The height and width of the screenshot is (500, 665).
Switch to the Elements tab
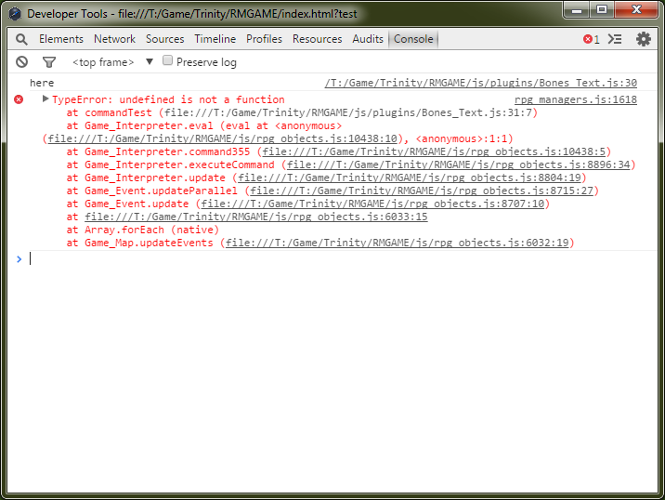61,39
